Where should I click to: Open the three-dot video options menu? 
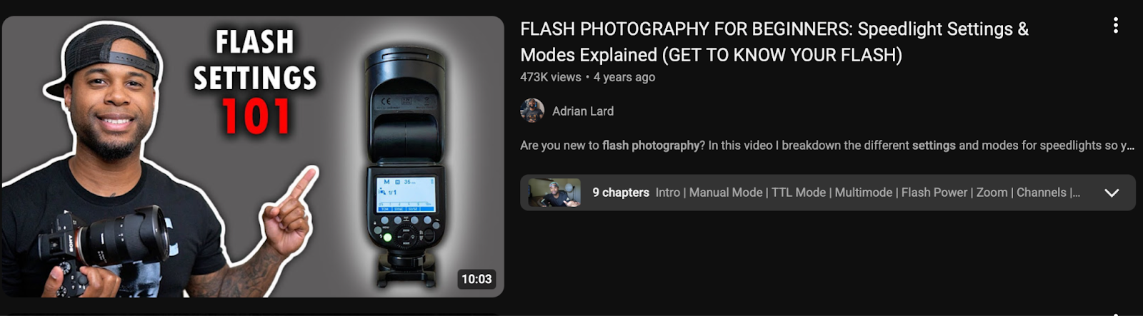1115,26
